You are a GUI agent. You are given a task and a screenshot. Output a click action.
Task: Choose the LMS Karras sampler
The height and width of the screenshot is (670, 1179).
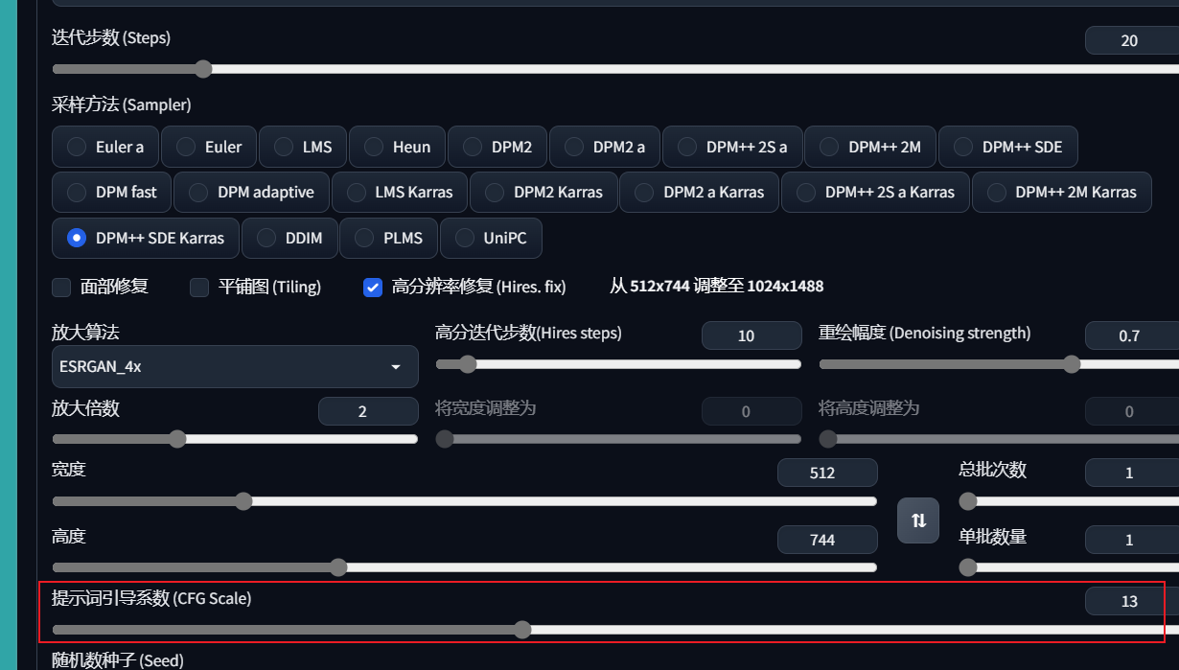click(400, 192)
